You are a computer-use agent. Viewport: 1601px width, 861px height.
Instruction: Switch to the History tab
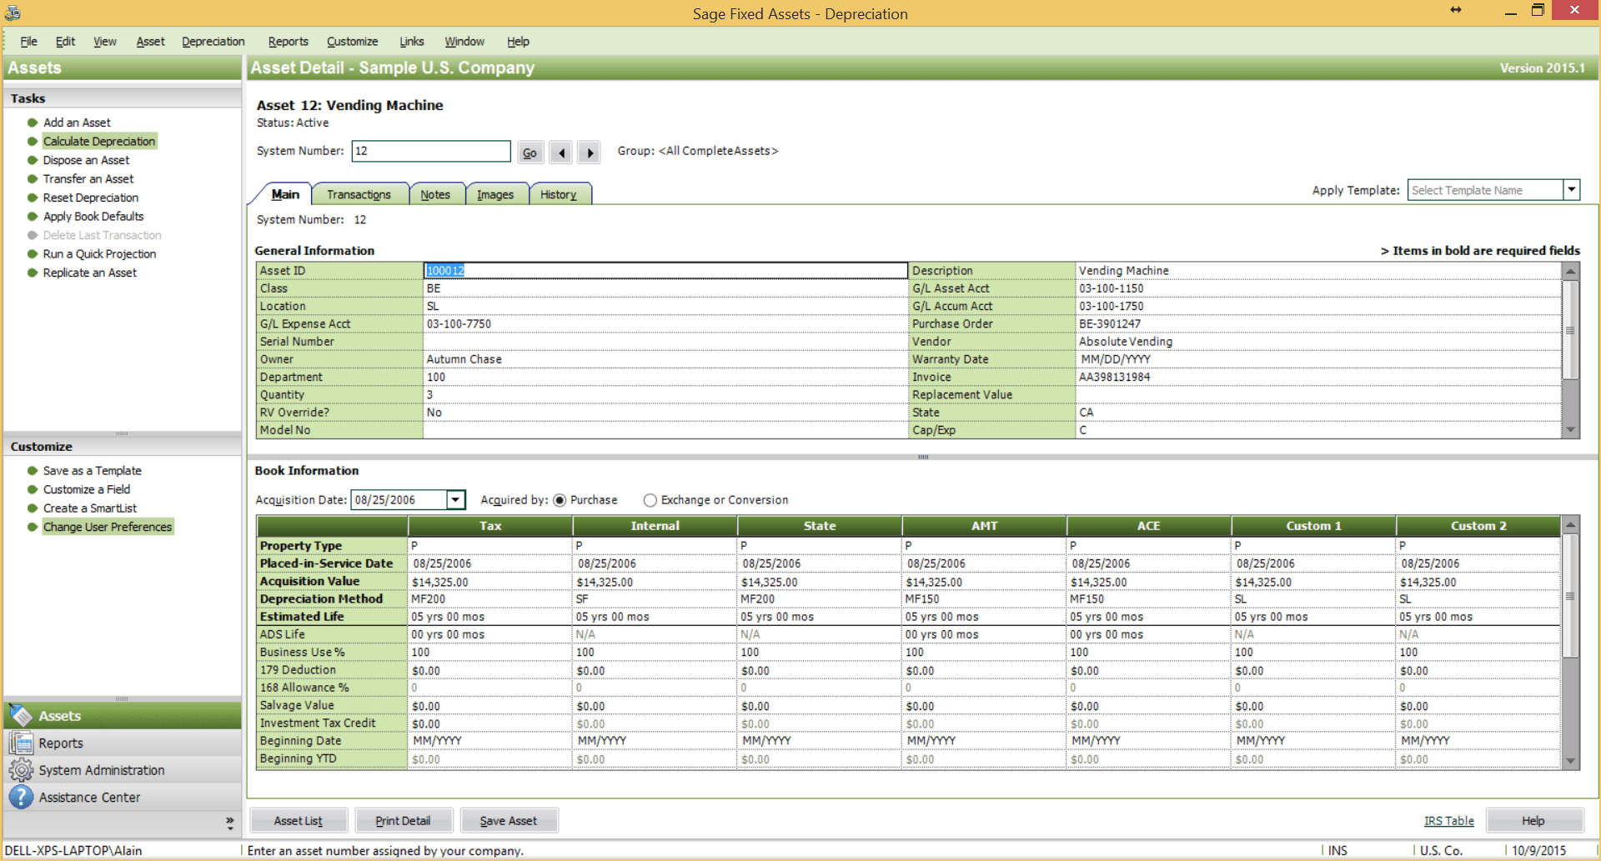[x=560, y=193]
